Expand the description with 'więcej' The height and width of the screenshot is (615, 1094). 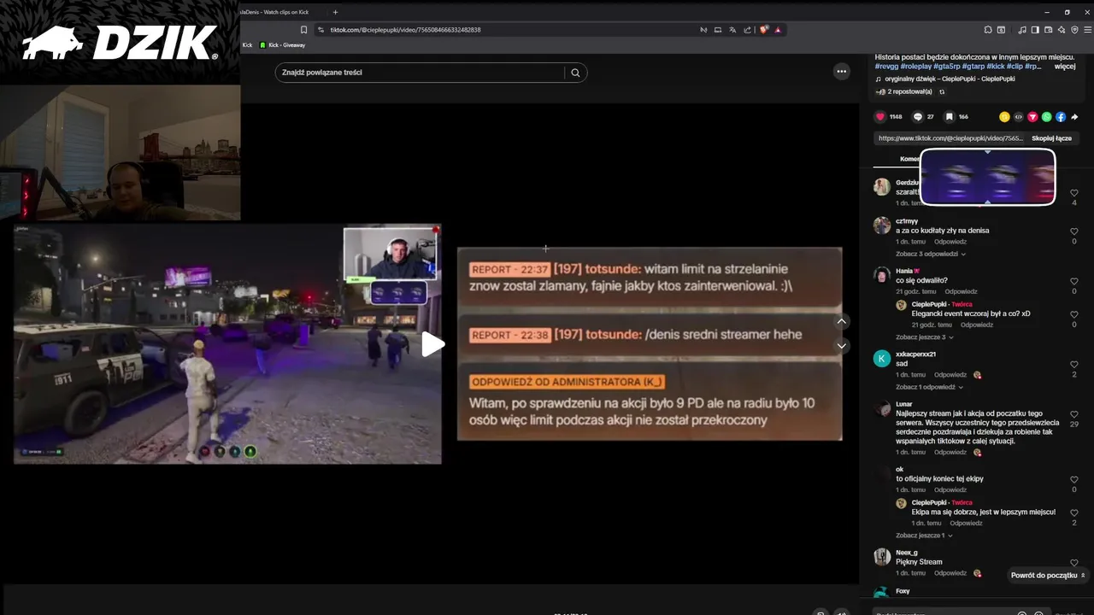pos(1064,66)
